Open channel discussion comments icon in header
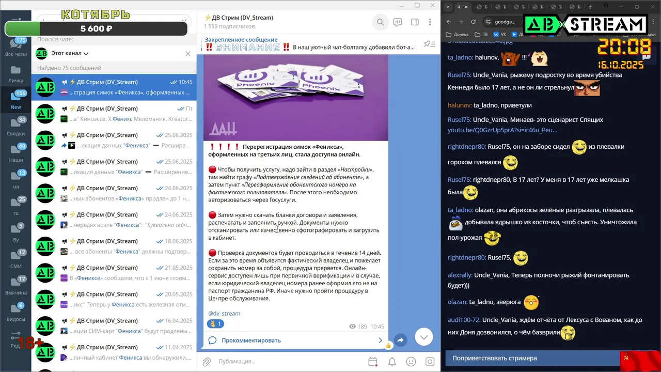 (398, 22)
